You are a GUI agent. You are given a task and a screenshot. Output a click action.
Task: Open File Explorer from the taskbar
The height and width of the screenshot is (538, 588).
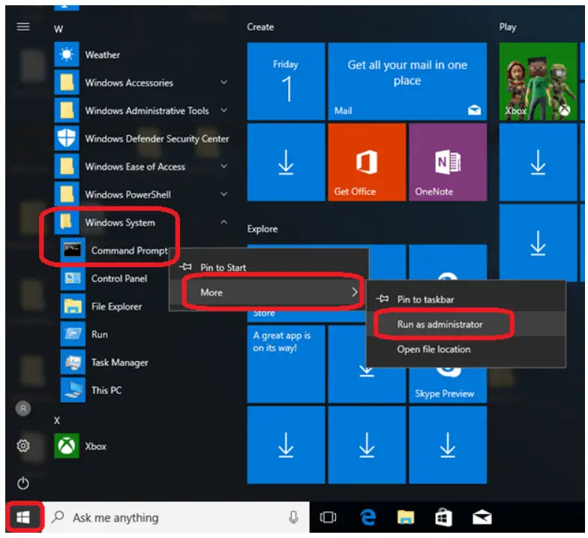406,518
